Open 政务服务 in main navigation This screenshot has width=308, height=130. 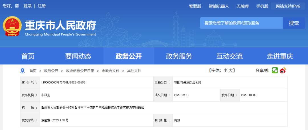(x=179, y=56)
